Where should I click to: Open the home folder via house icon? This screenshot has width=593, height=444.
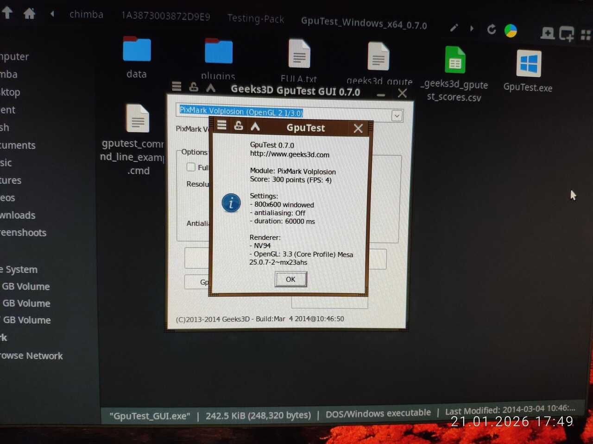click(29, 14)
